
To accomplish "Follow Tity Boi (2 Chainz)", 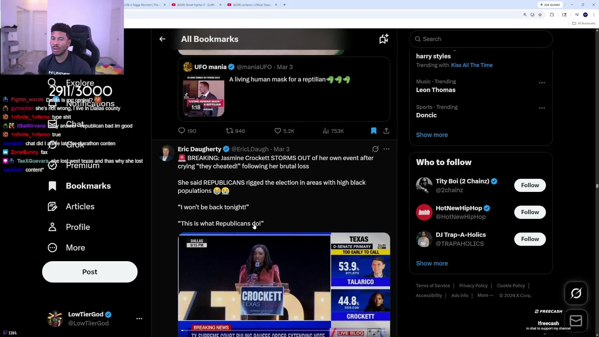I will tap(530, 185).
